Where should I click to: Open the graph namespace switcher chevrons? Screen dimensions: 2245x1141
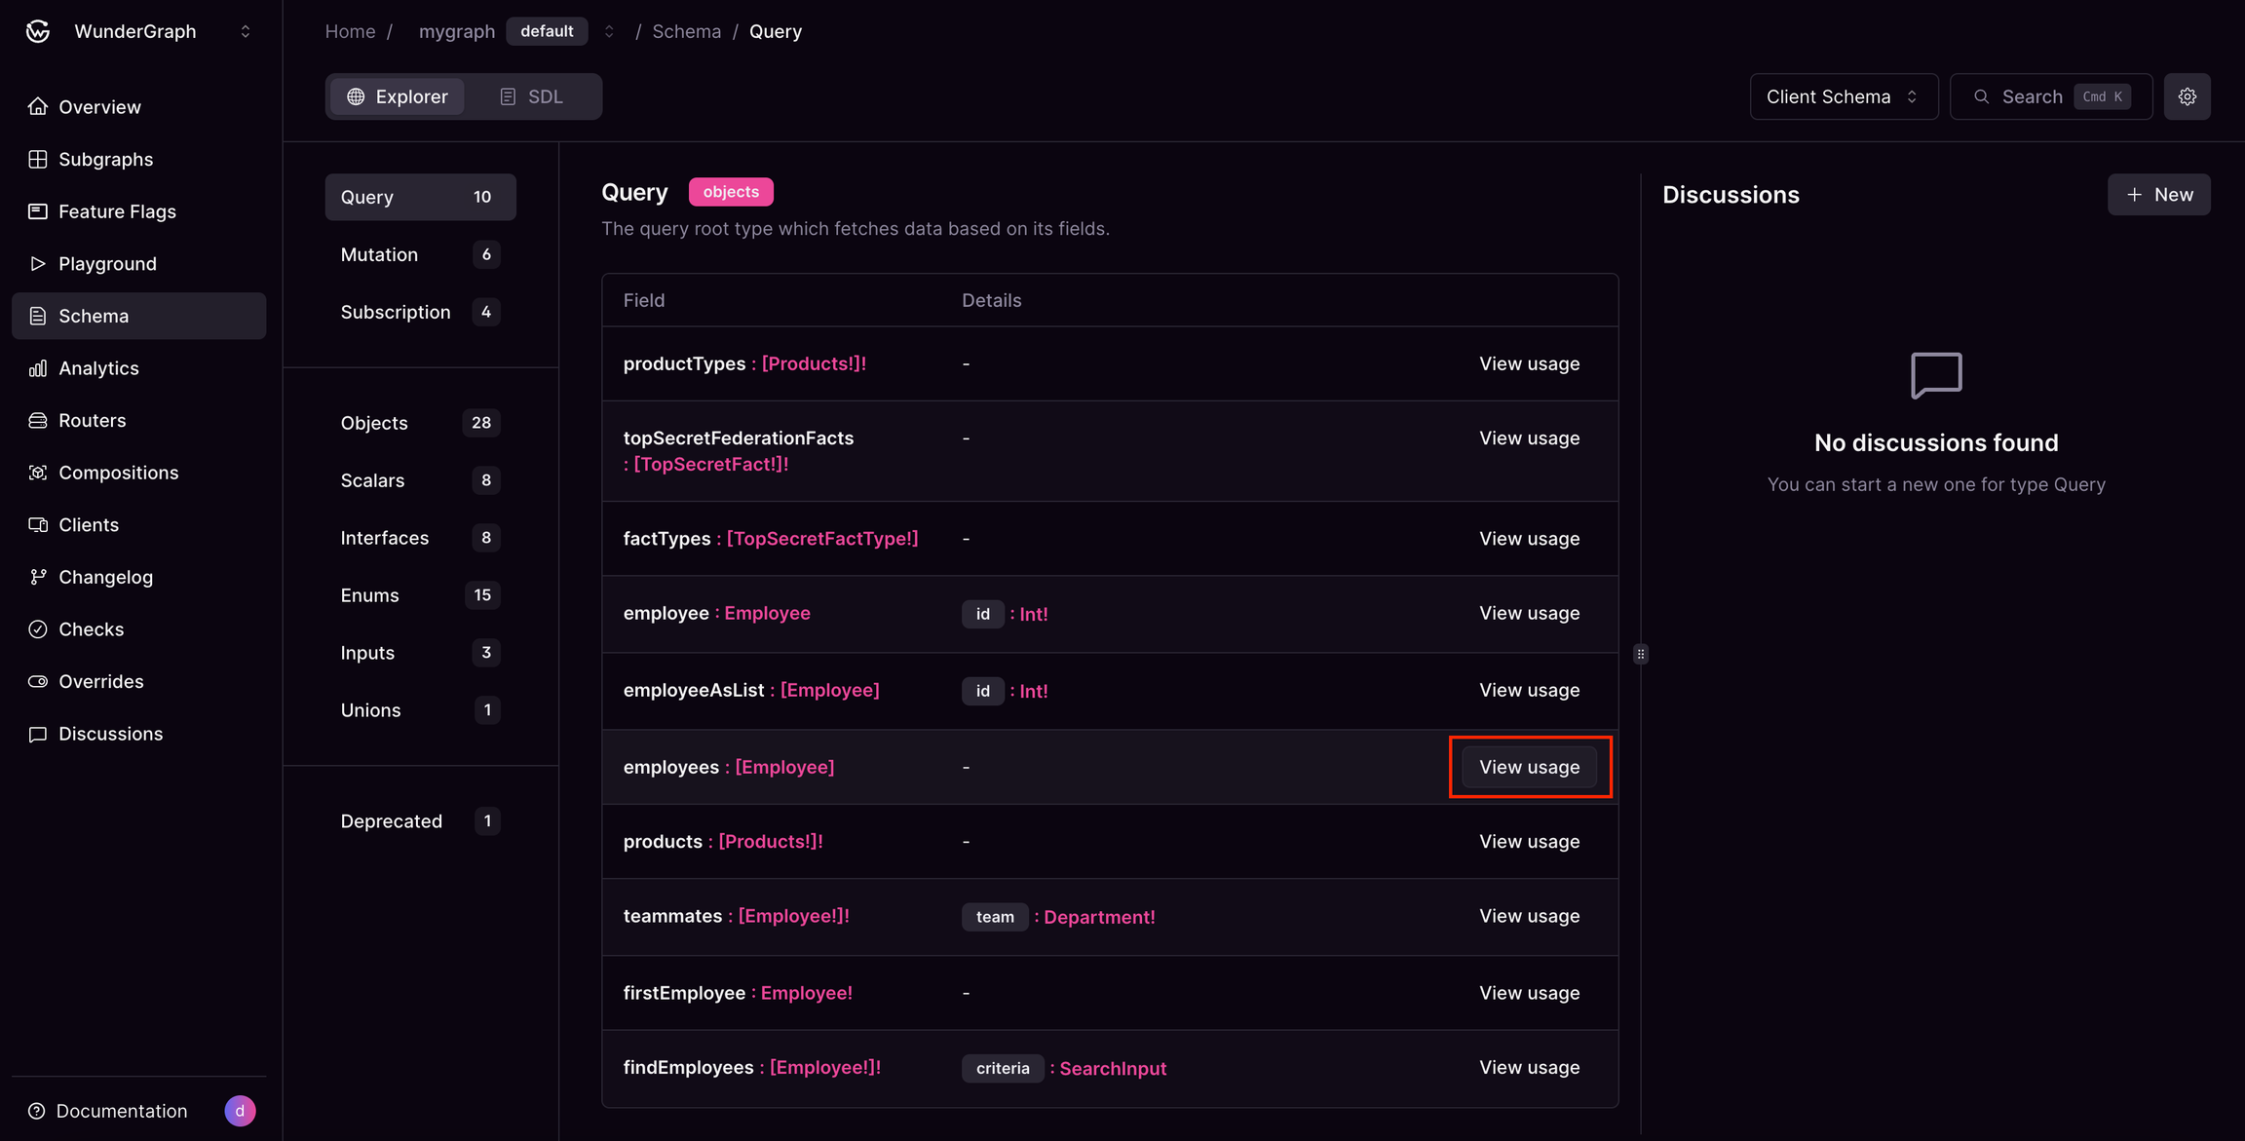pyautogui.click(x=609, y=31)
